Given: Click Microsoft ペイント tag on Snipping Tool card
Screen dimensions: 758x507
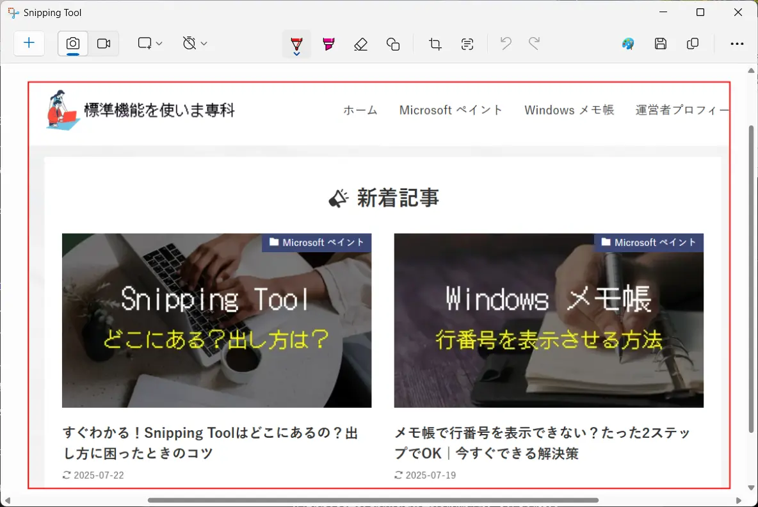Looking at the screenshot, I should [x=317, y=243].
